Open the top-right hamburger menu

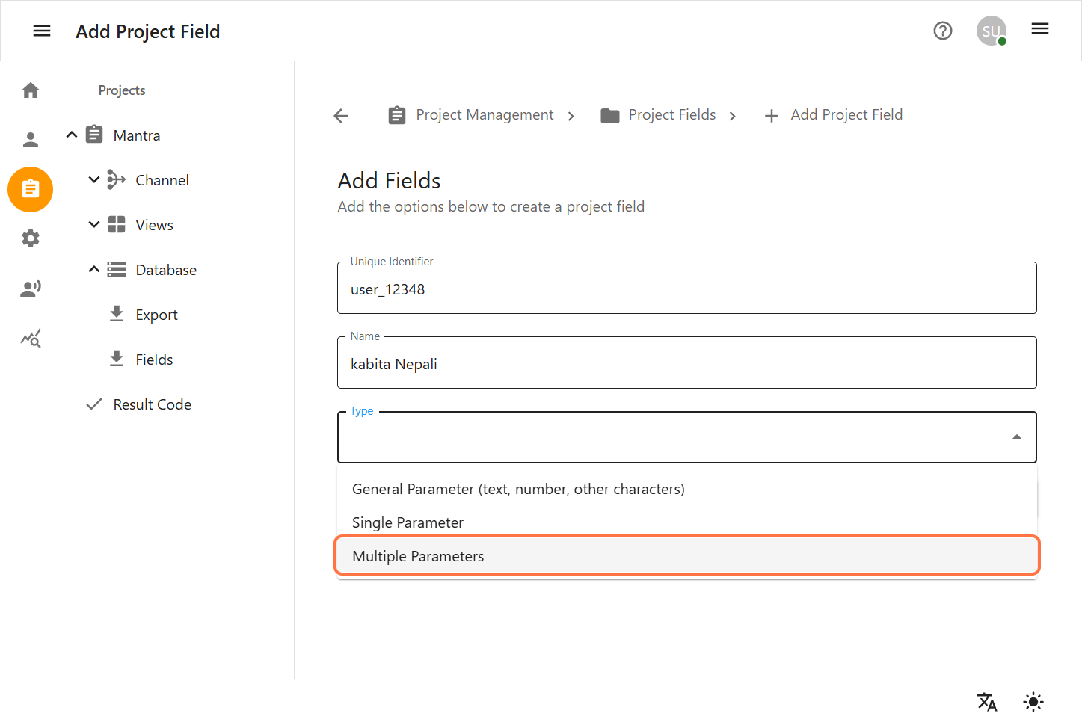[x=1039, y=29]
